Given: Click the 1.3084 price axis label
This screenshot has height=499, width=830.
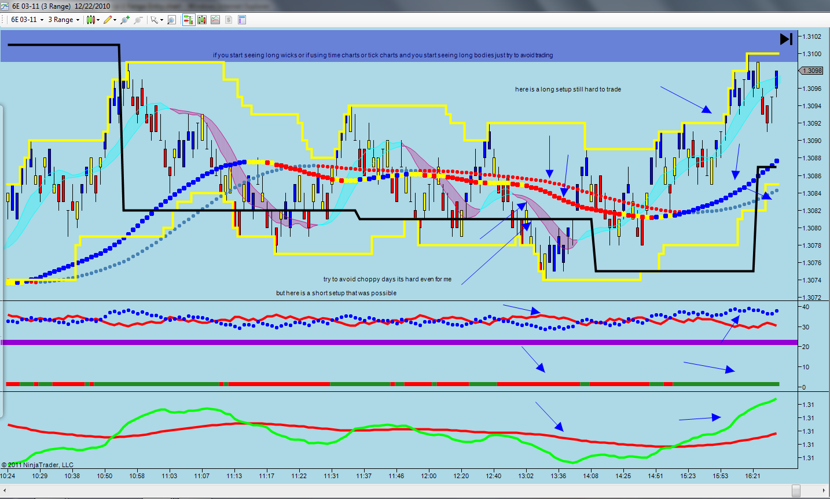Looking at the screenshot, I should 811,193.
